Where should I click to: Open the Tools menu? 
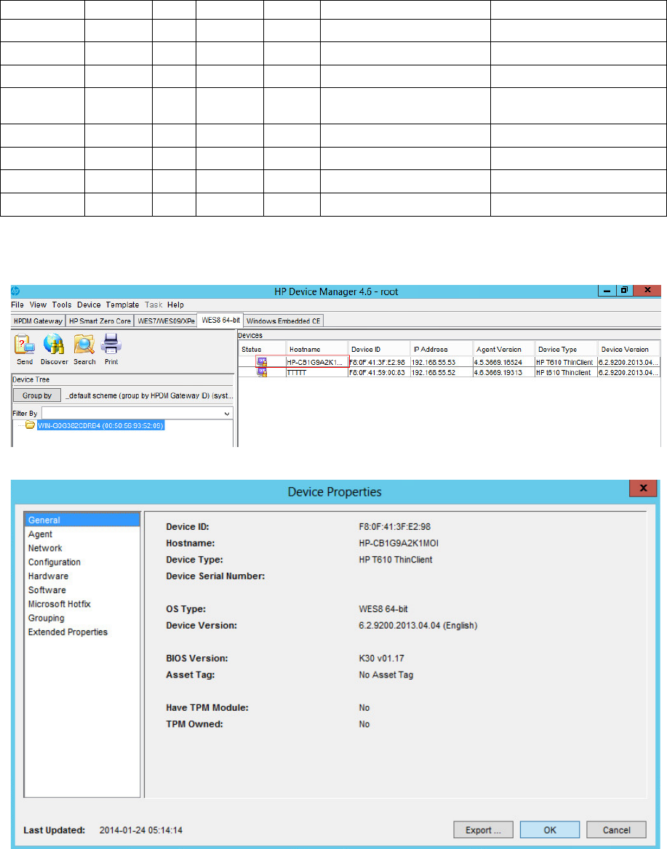pos(61,305)
